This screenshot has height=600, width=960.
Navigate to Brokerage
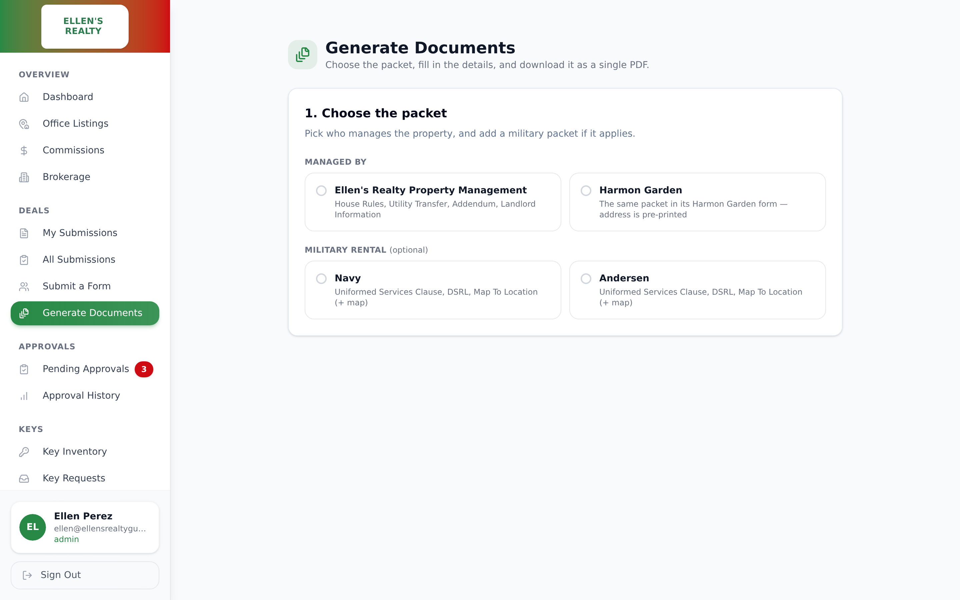(85, 177)
